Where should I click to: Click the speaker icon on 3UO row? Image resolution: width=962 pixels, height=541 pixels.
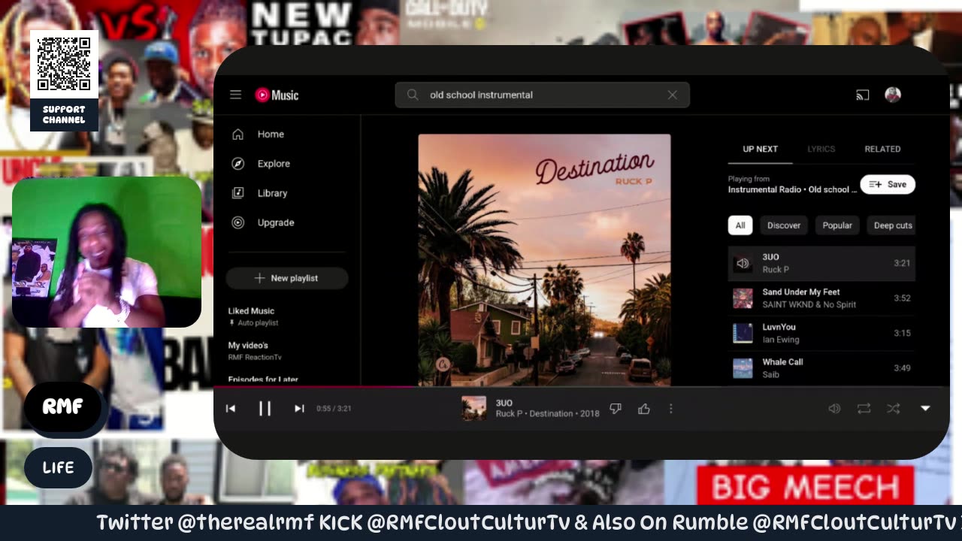pos(743,263)
